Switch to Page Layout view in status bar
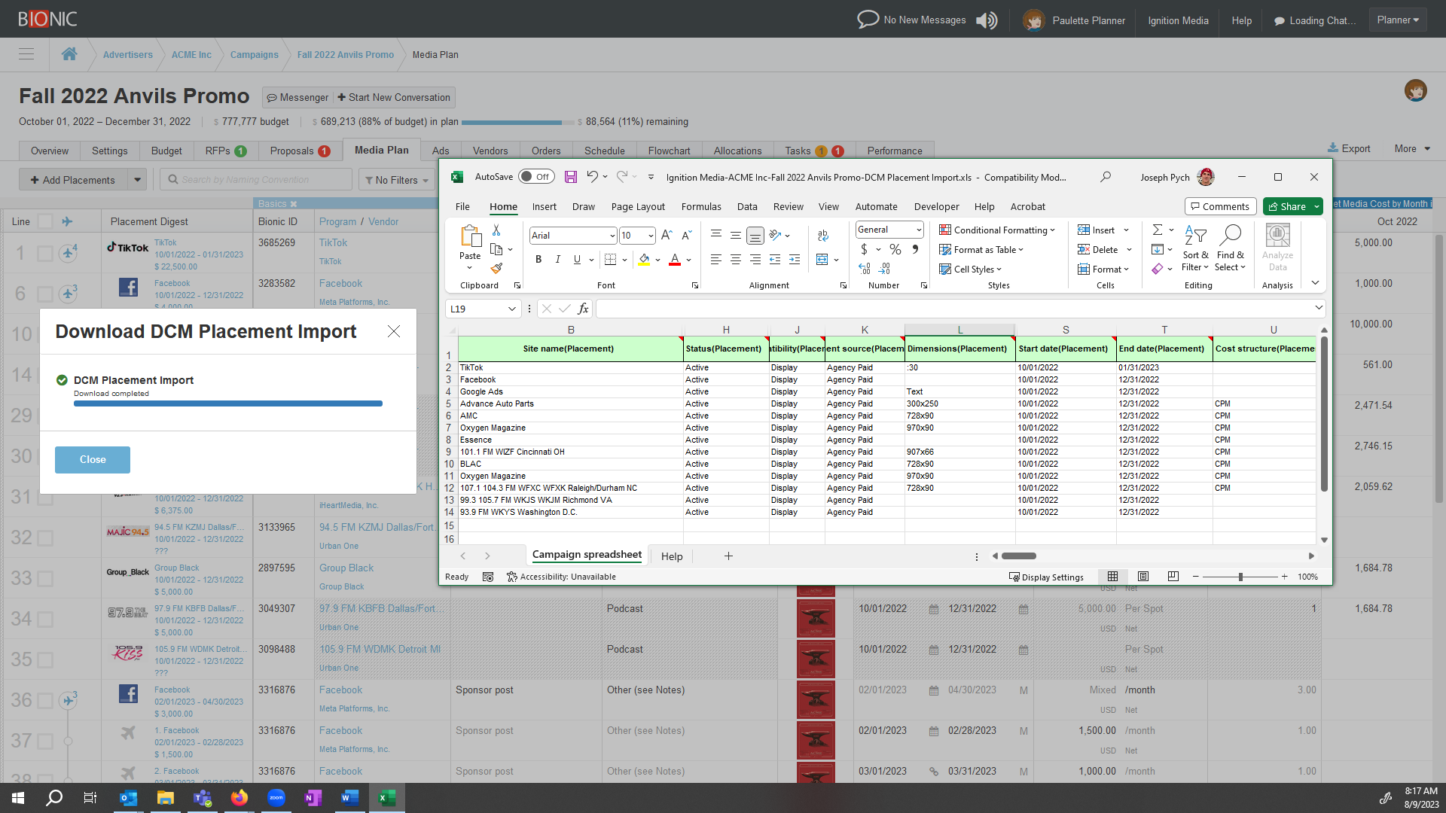The image size is (1446, 813). point(1142,577)
